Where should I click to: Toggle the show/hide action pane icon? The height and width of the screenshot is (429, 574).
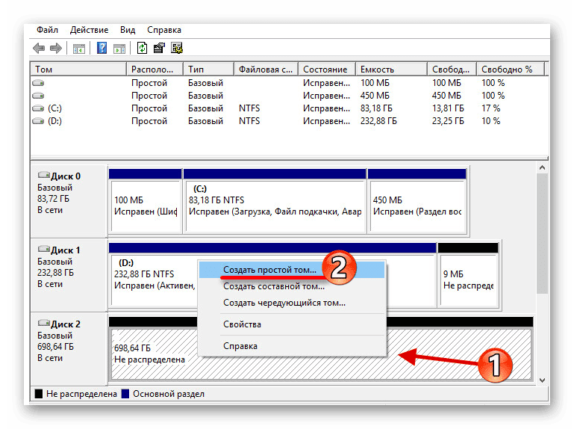(119, 49)
